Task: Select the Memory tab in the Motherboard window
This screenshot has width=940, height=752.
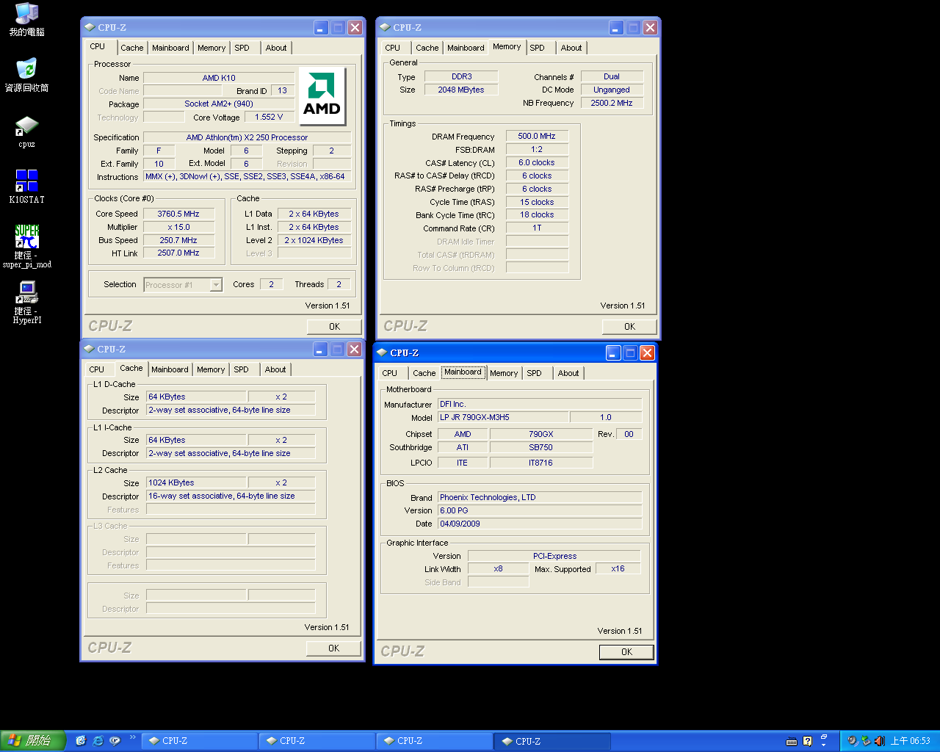Action: (504, 373)
